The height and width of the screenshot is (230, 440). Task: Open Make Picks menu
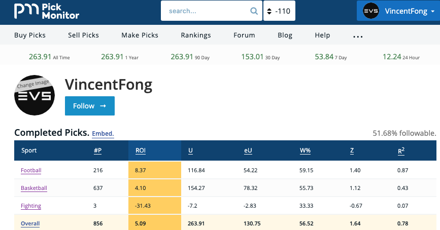(x=140, y=35)
